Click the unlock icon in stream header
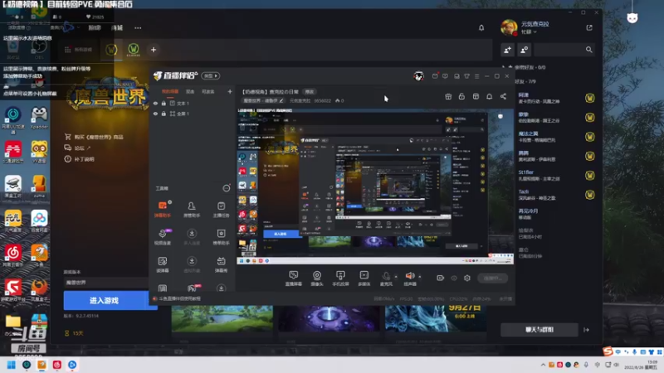The image size is (664, 373). point(461,96)
